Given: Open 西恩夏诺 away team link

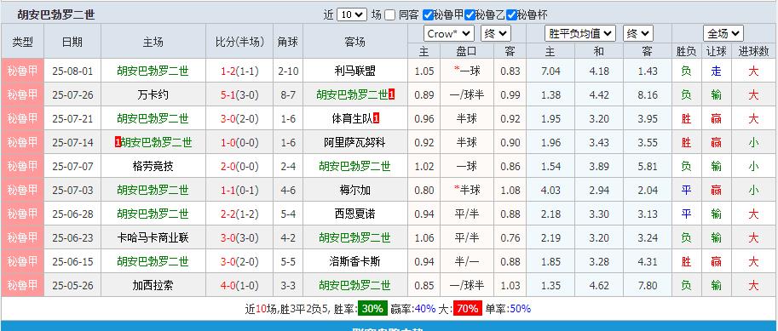Looking at the screenshot, I should click(x=354, y=214).
